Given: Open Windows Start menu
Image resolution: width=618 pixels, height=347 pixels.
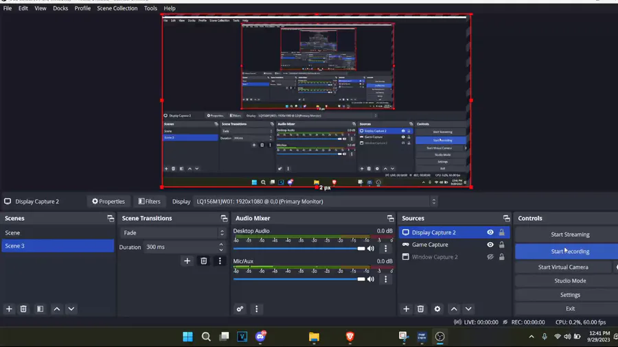Looking at the screenshot, I should click(x=188, y=337).
